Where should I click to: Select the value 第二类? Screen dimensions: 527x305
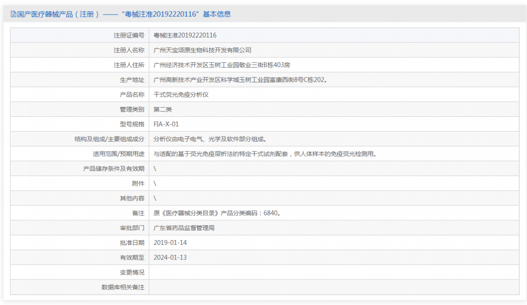tap(163, 109)
